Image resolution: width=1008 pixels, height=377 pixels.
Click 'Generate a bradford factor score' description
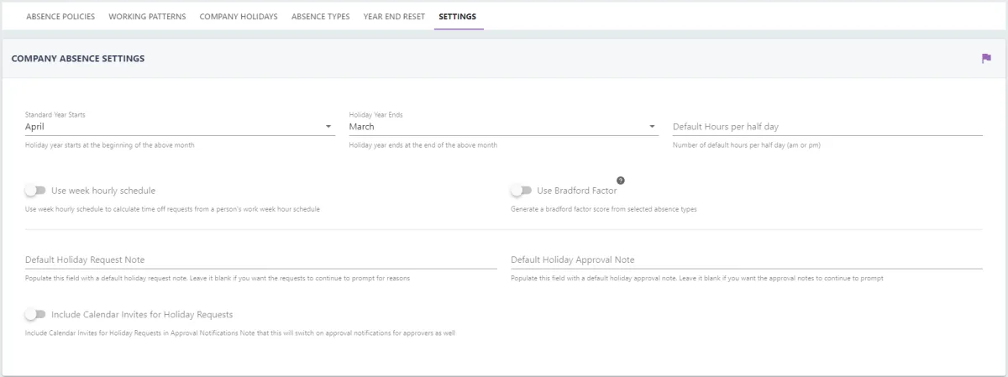tap(604, 208)
